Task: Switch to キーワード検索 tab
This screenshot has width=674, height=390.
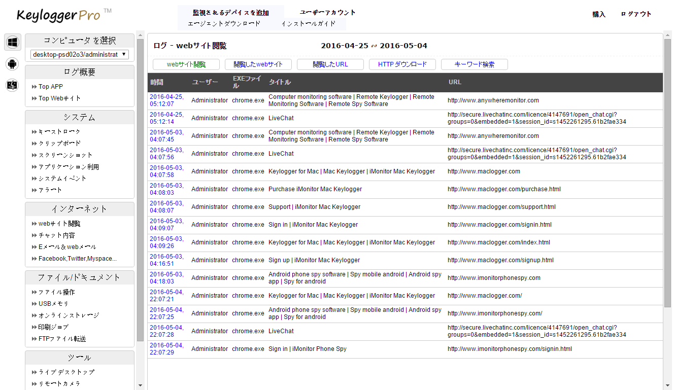Action: click(475, 64)
